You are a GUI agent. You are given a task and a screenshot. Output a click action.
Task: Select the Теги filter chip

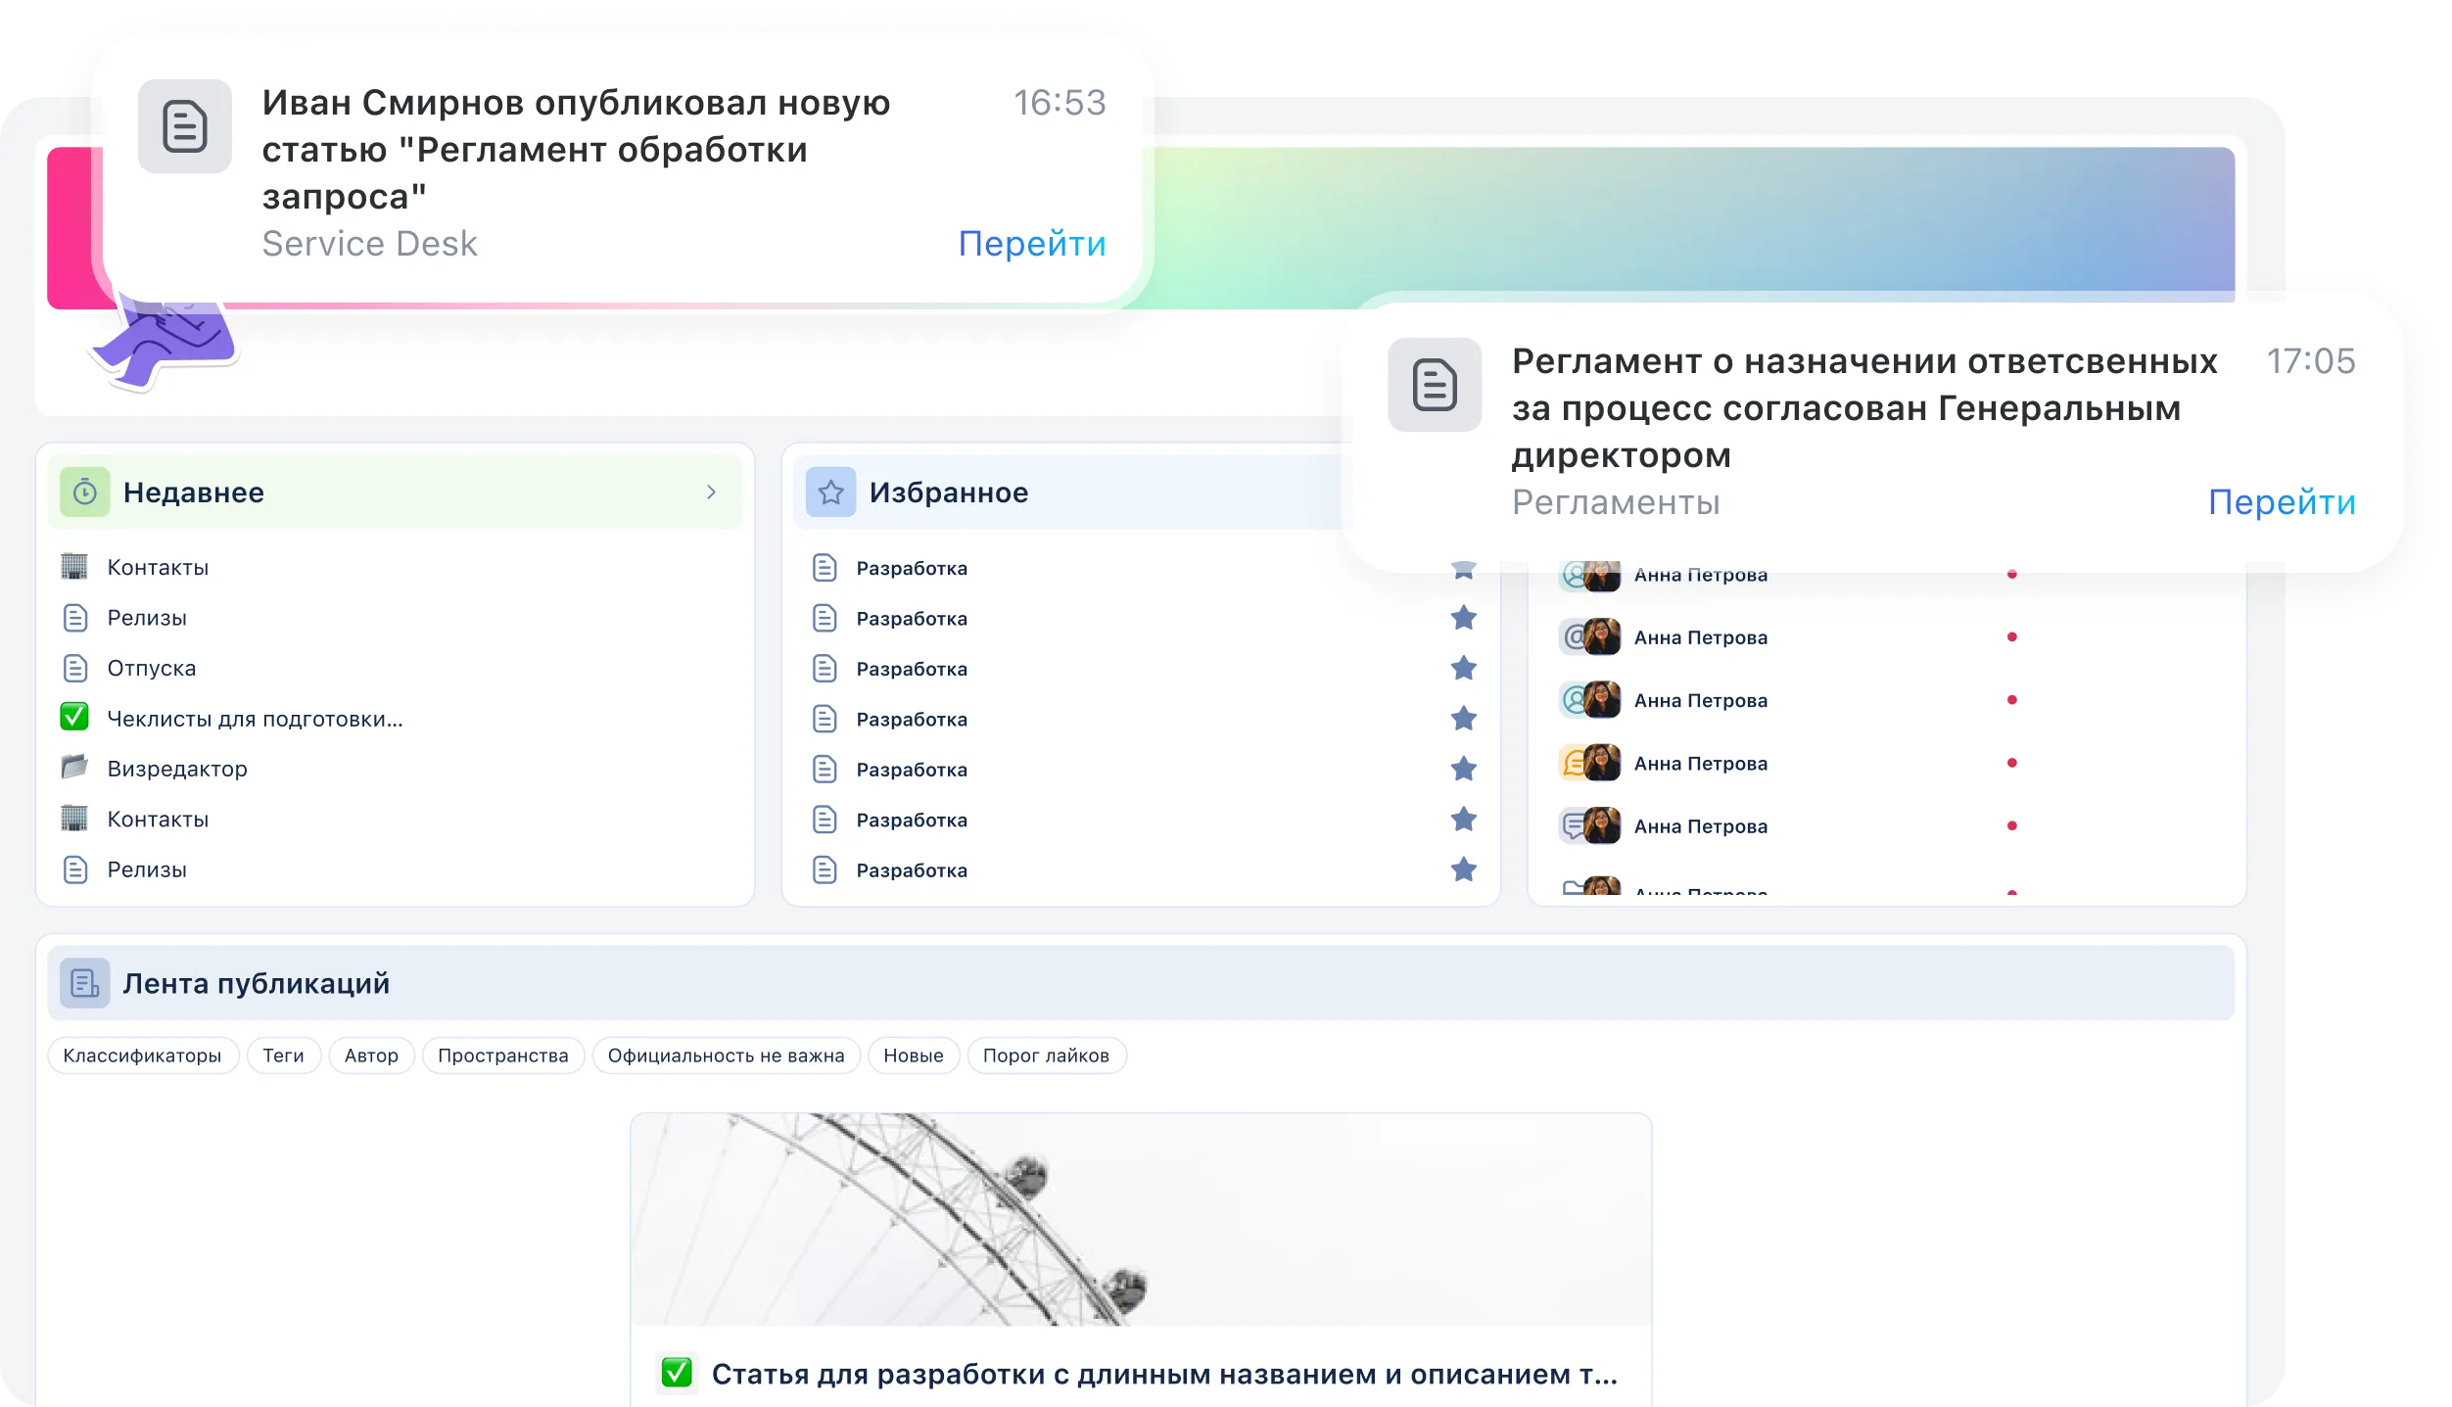tap(283, 1055)
